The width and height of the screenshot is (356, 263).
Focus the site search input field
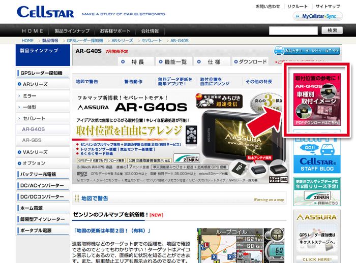(293, 30)
